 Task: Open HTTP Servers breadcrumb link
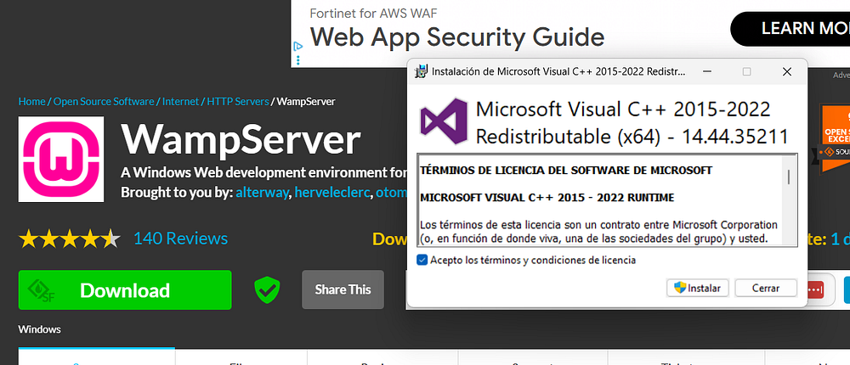[x=238, y=101]
